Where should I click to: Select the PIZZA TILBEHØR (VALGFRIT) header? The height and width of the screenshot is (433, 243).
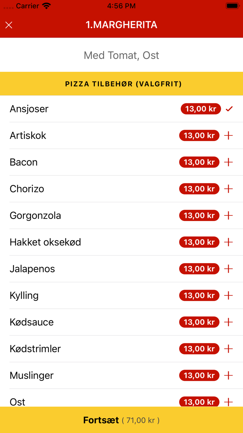[121, 84]
